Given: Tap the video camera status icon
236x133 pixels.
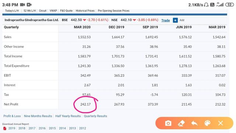Looking at the screenshot, I should coord(22,5).
